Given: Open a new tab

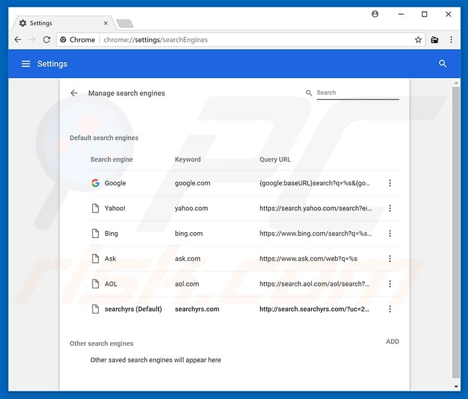Looking at the screenshot, I should [125, 23].
